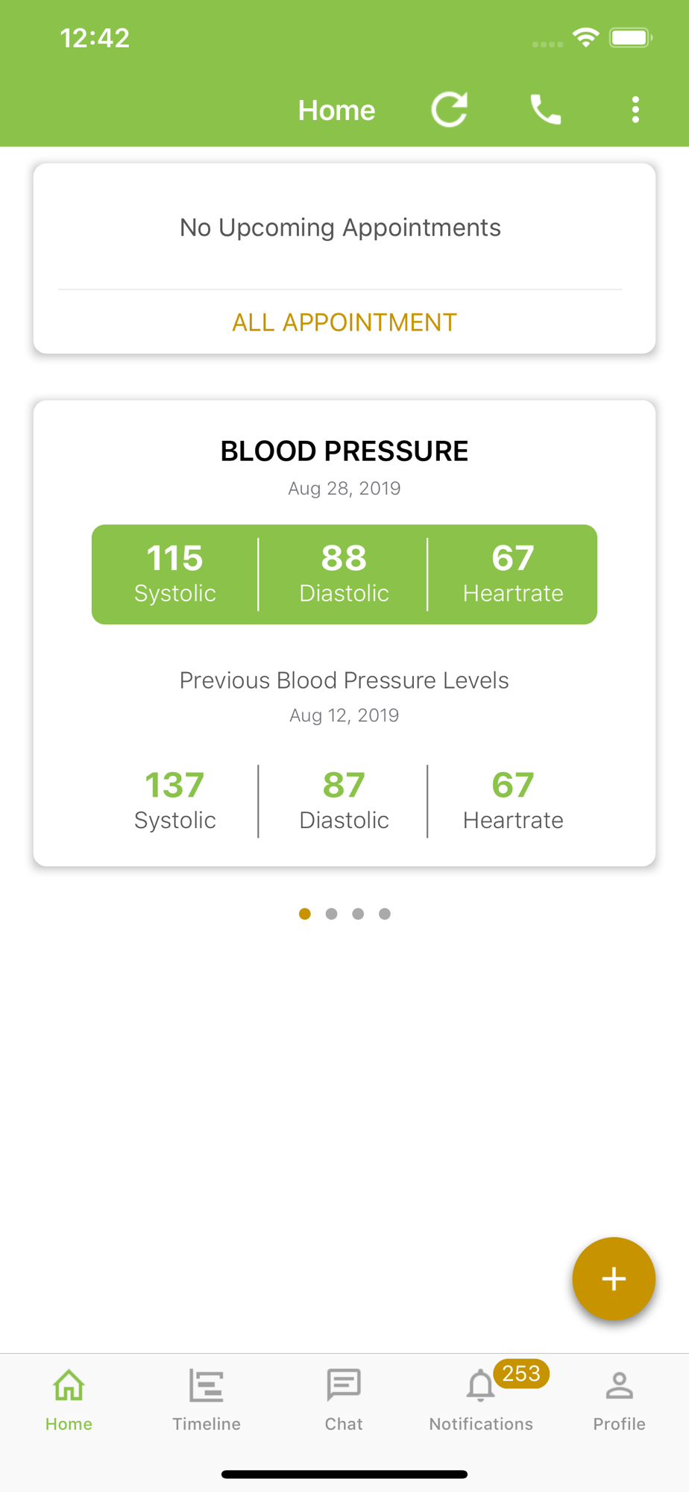Open Notifications bell icon
This screenshot has height=1492, width=689.
pos(480,1387)
